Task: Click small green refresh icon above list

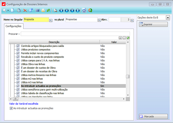Action: pyautogui.click(x=128, y=38)
